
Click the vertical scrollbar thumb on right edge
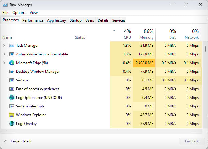[205, 49]
